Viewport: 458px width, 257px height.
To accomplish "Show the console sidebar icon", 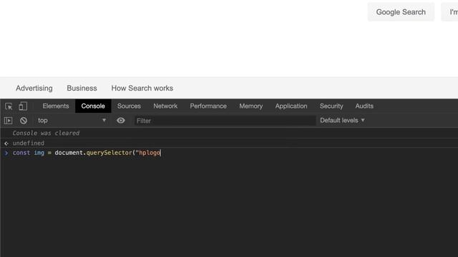I will (x=8, y=121).
